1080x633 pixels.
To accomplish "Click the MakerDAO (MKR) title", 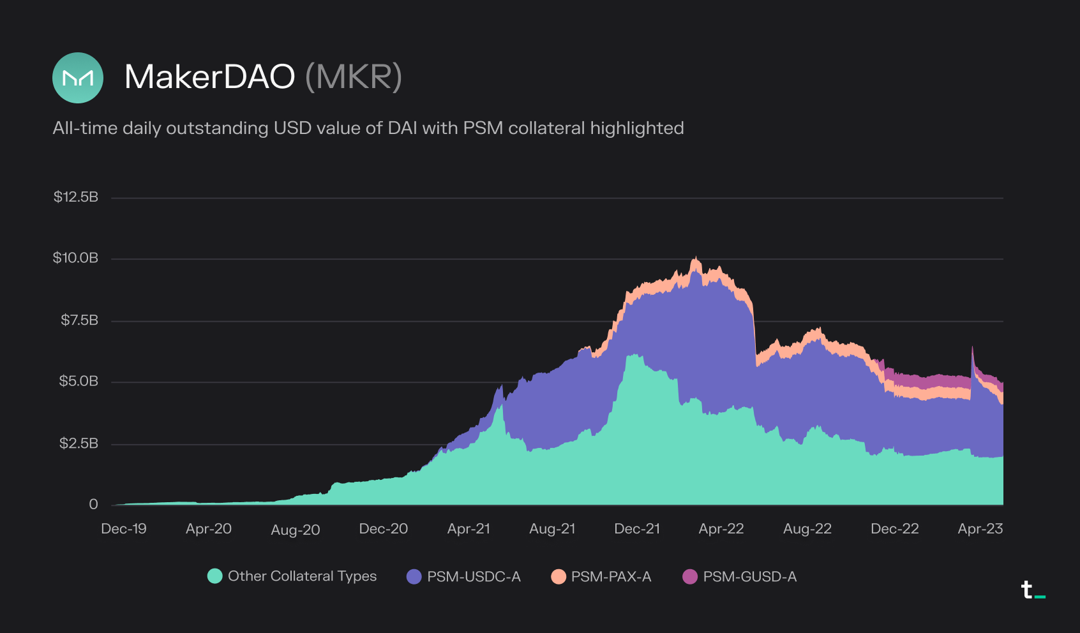I will coord(263,77).
